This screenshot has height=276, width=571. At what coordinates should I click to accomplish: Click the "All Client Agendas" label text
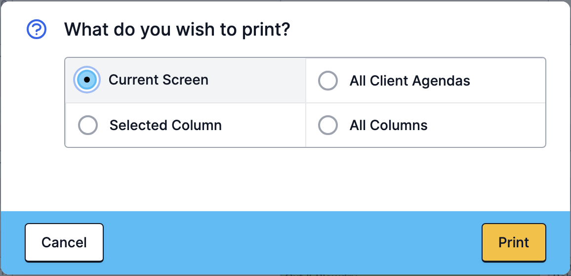[409, 81]
